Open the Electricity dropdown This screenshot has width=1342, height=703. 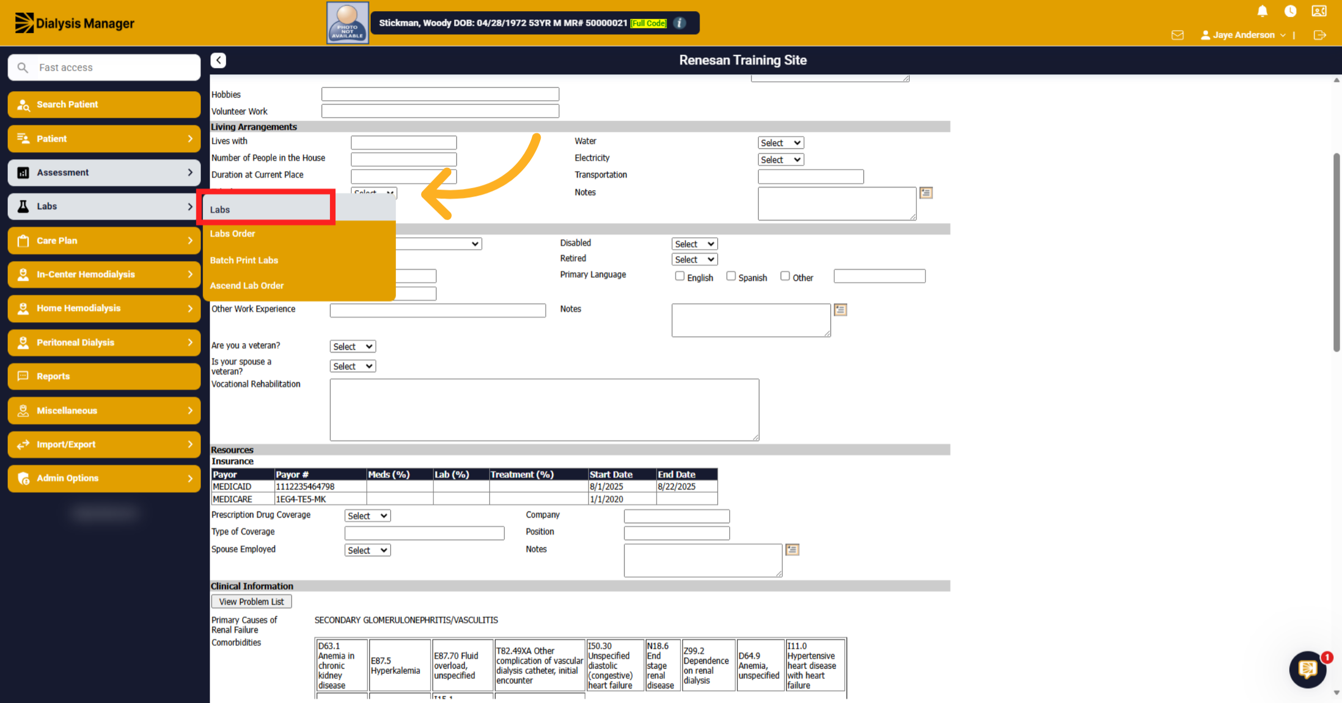pyautogui.click(x=781, y=160)
